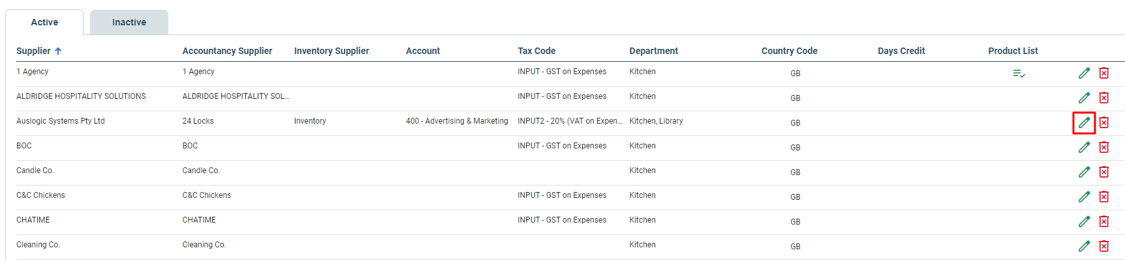The height and width of the screenshot is (261, 1125).
Task: Delete the CHATIME supplier entry
Action: coord(1104,221)
